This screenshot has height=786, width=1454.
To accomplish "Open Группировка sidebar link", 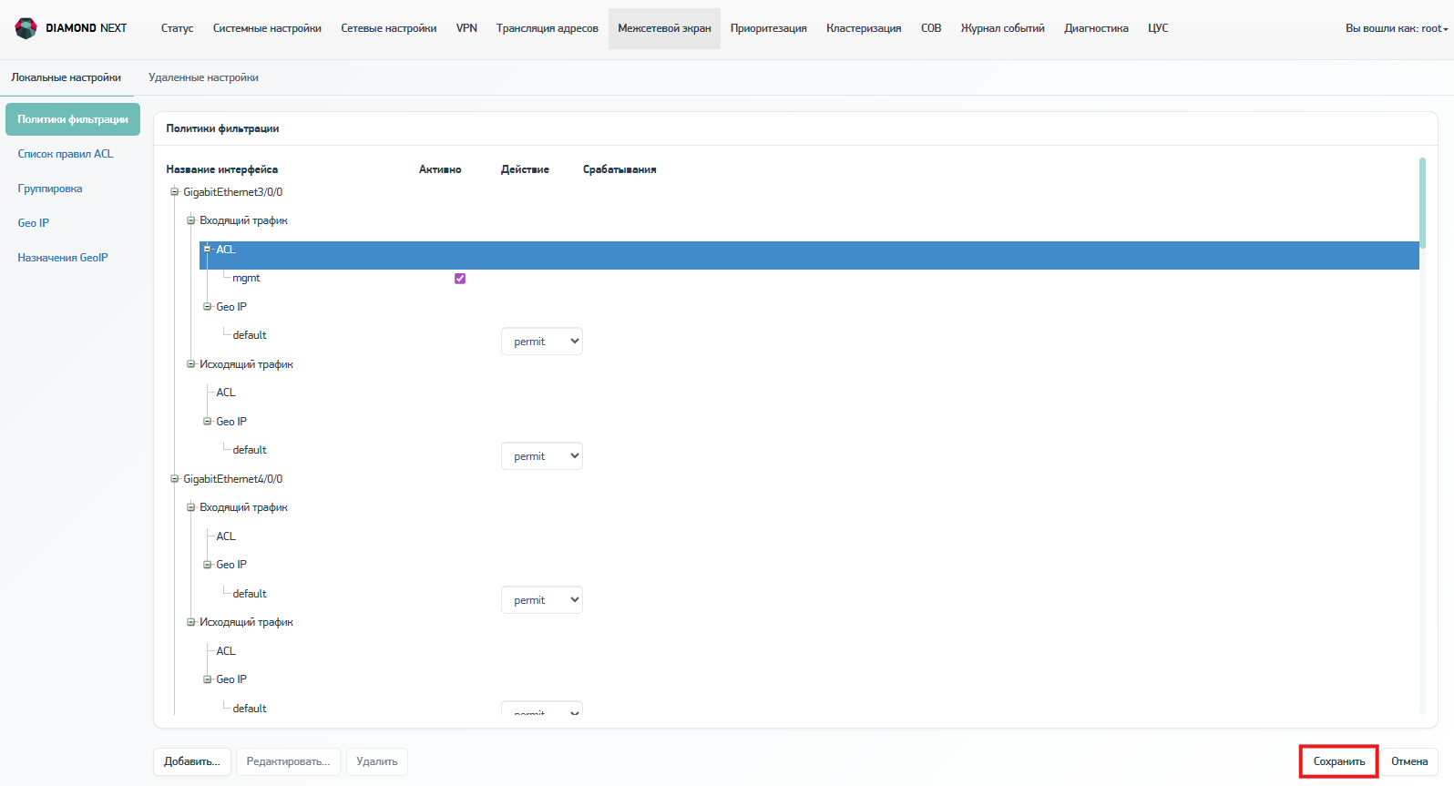I will pos(50,189).
